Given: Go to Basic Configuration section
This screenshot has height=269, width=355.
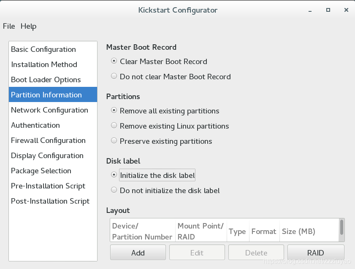Looking at the screenshot, I should click(53, 49).
